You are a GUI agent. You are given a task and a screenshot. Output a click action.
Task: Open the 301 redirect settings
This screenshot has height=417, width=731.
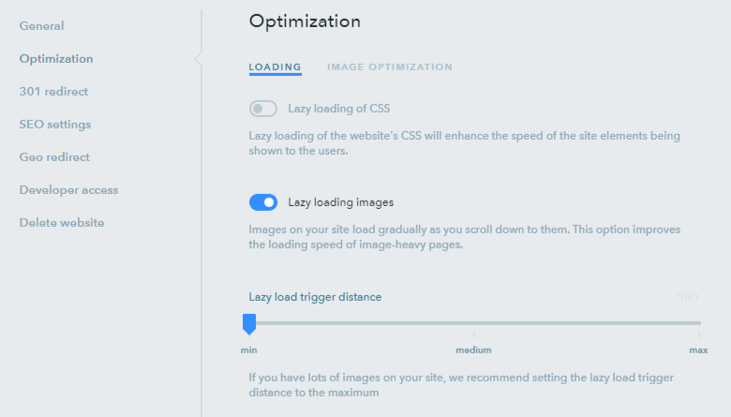coord(53,91)
